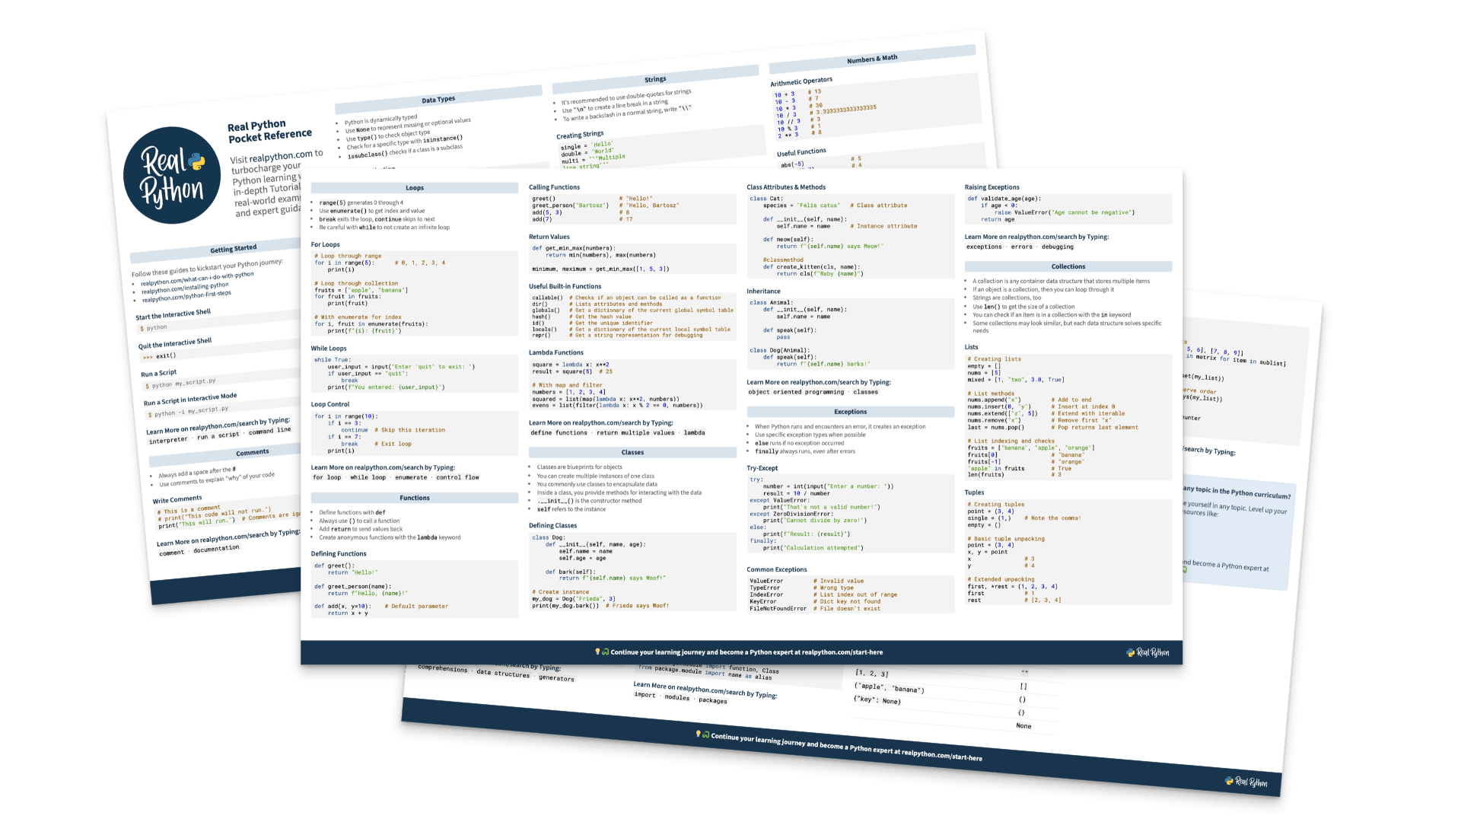Click the Classes section header bar
1461x822 pixels.
click(632, 452)
